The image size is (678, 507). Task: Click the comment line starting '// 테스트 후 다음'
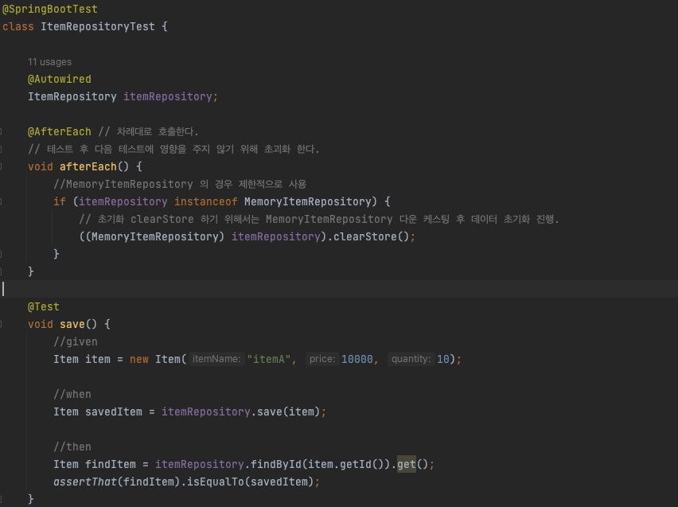pos(173,150)
